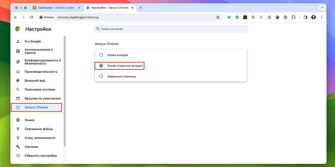Click the person icon for Я и Google
The width and height of the screenshot is (335, 167).
[18, 41]
